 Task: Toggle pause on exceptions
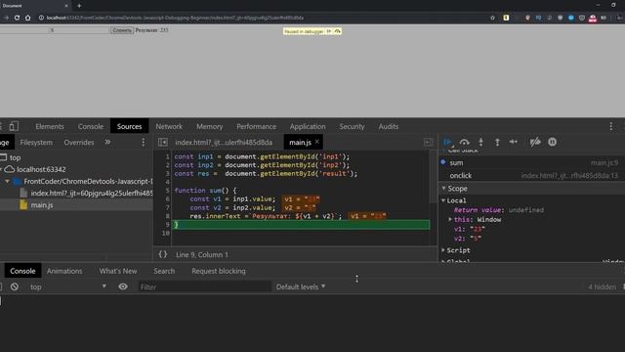pos(552,142)
